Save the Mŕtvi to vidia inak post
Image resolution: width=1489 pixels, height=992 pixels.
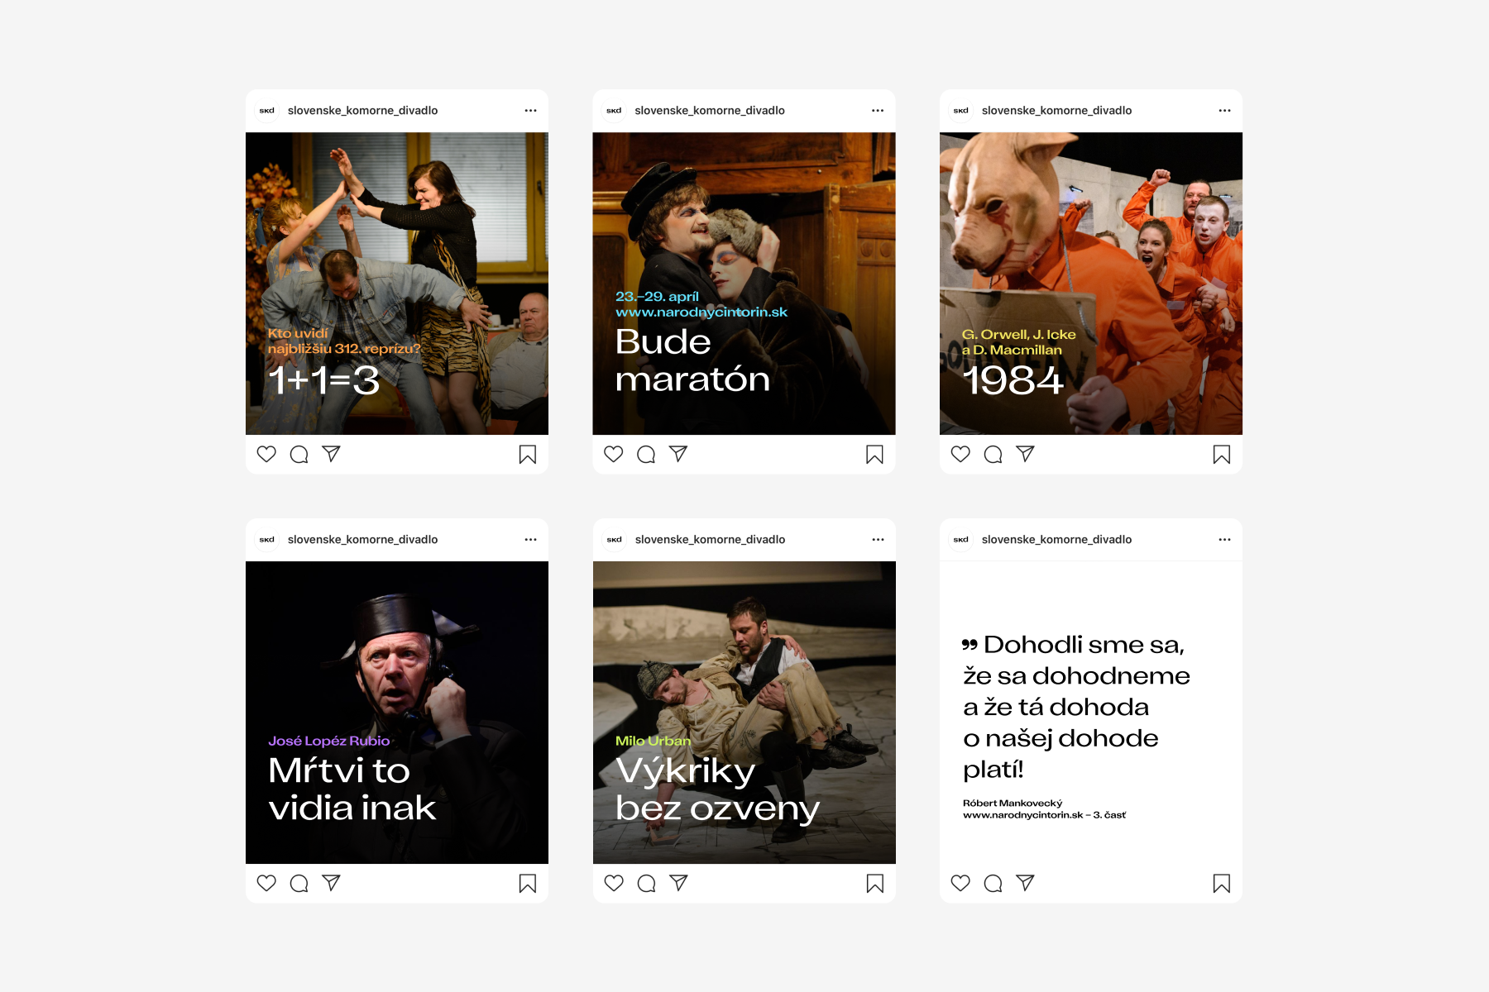527,884
